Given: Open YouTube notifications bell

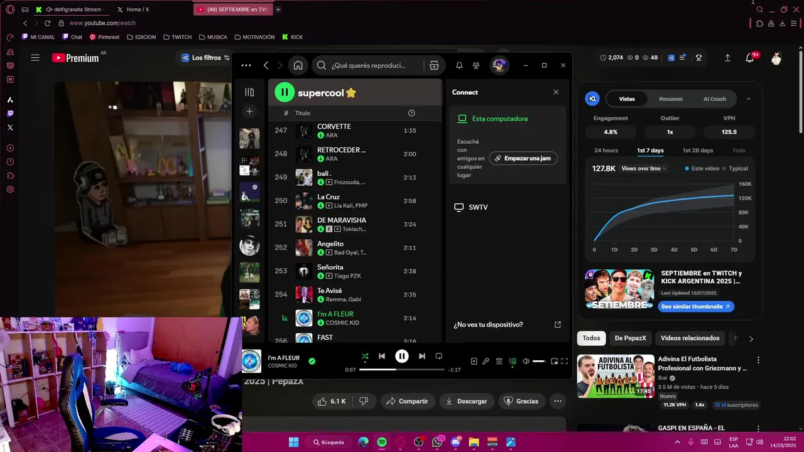Looking at the screenshot, I should pyautogui.click(x=749, y=58).
